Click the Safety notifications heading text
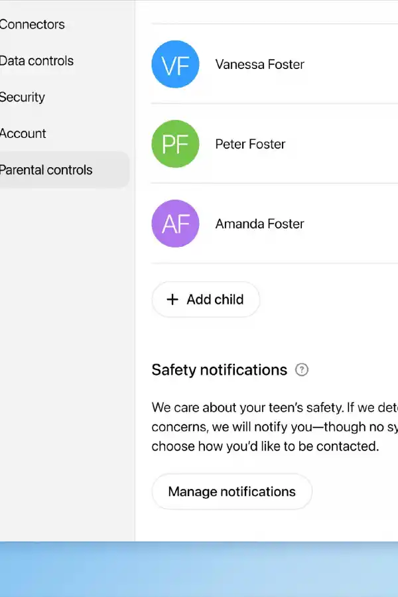This screenshot has height=597, width=398. [219, 370]
